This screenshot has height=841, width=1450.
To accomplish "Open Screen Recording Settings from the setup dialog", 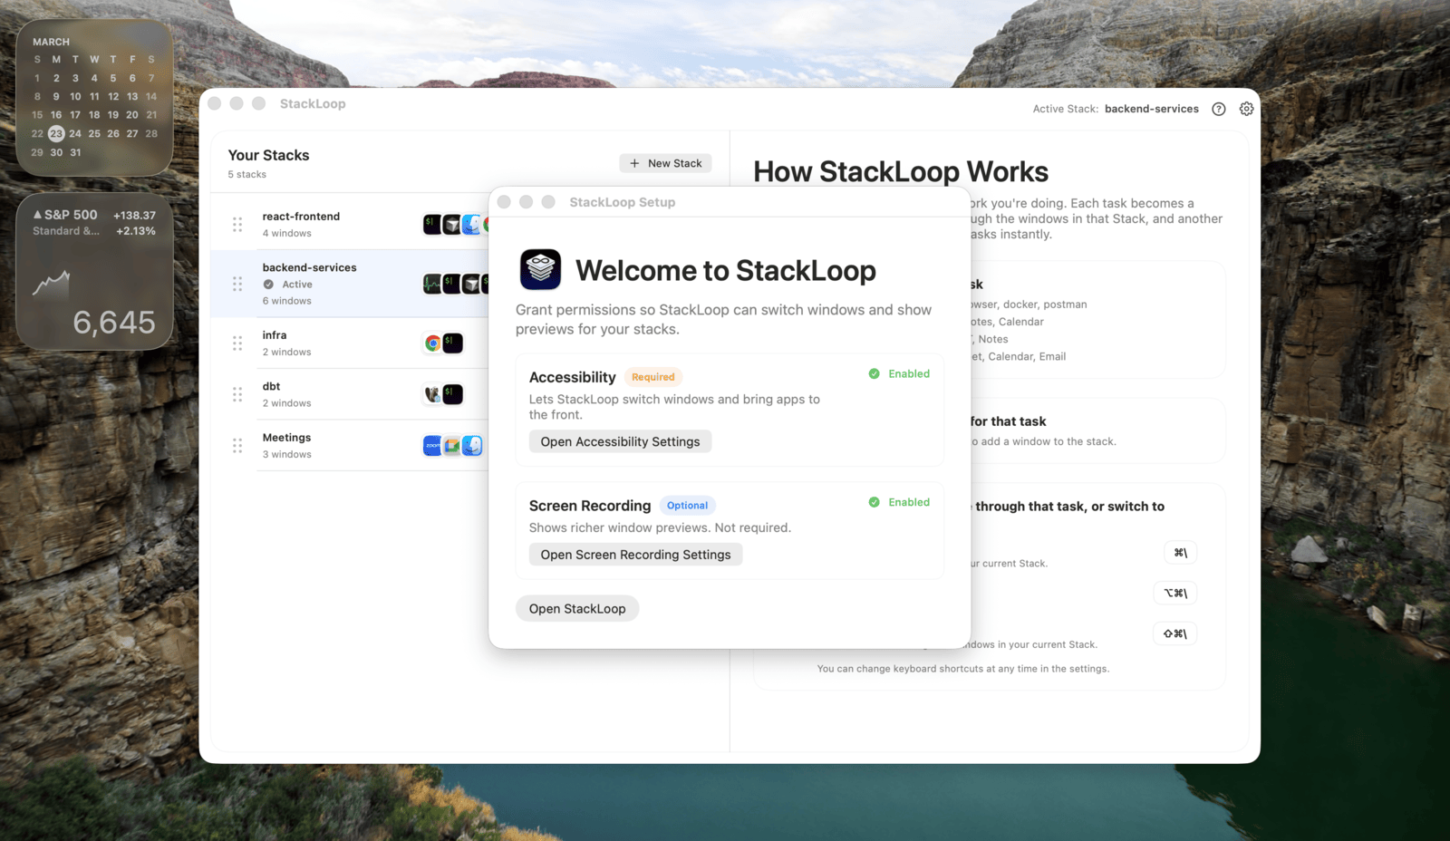I will click(x=634, y=554).
